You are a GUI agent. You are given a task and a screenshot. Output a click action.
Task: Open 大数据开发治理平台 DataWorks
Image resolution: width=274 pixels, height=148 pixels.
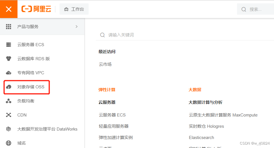(x=47, y=129)
